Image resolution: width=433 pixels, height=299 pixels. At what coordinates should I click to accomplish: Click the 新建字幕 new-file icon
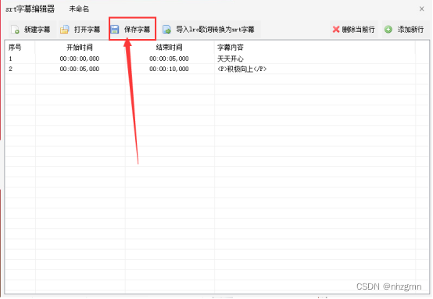pyautogui.click(x=15, y=29)
